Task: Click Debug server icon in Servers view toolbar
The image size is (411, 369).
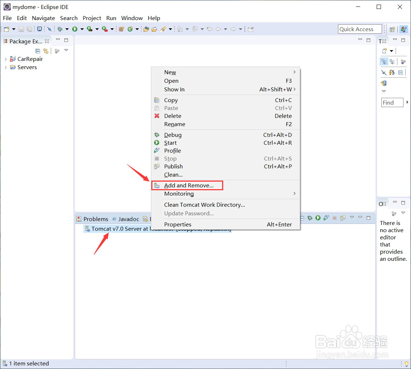Action: 310,218
